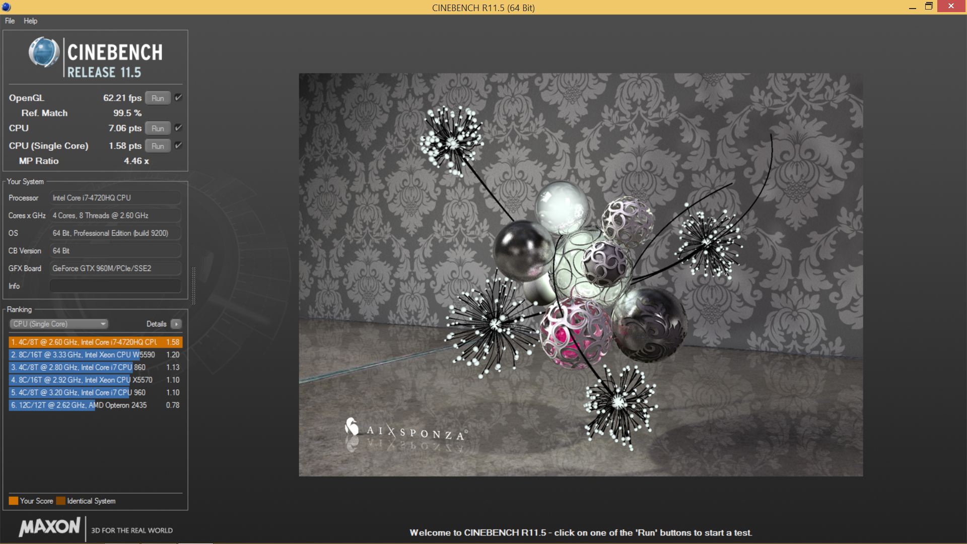Click the Identical System color swatch

coord(61,501)
